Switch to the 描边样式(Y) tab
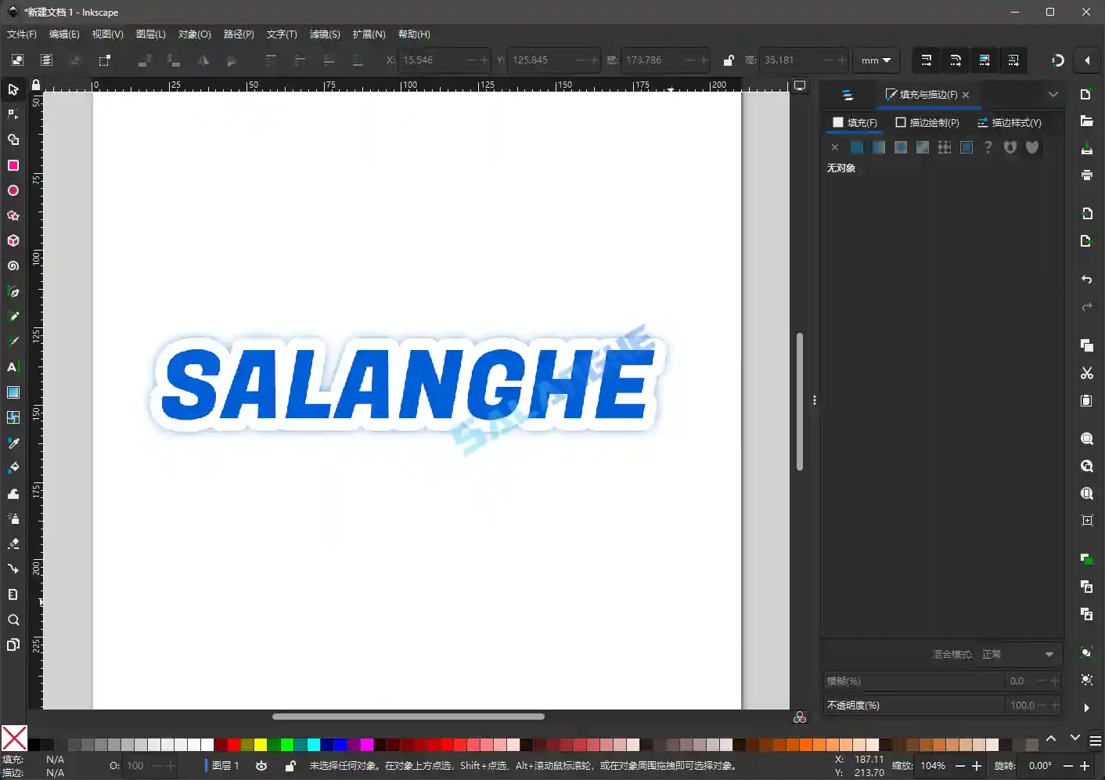The image size is (1105, 780). (x=1010, y=122)
